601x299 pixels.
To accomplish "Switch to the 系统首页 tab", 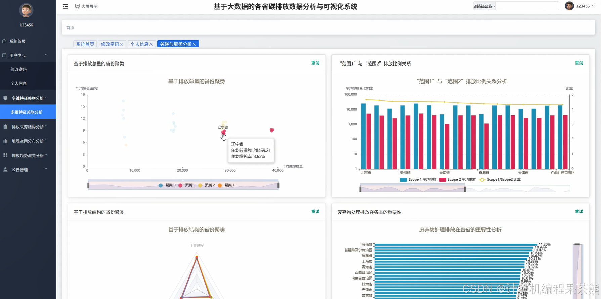I will (x=85, y=44).
